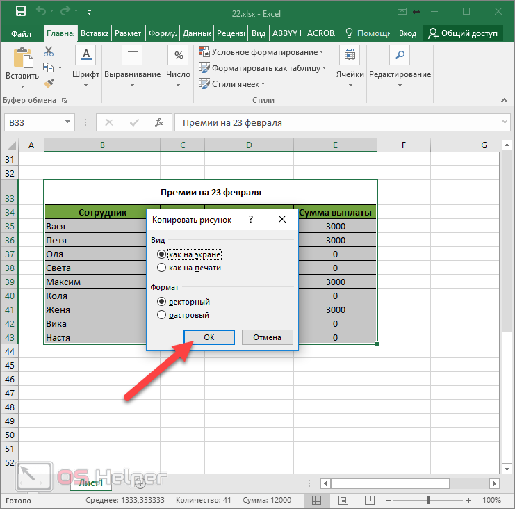Click the Undo arrow icon
The height and width of the screenshot is (509, 515).
coord(41,11)
